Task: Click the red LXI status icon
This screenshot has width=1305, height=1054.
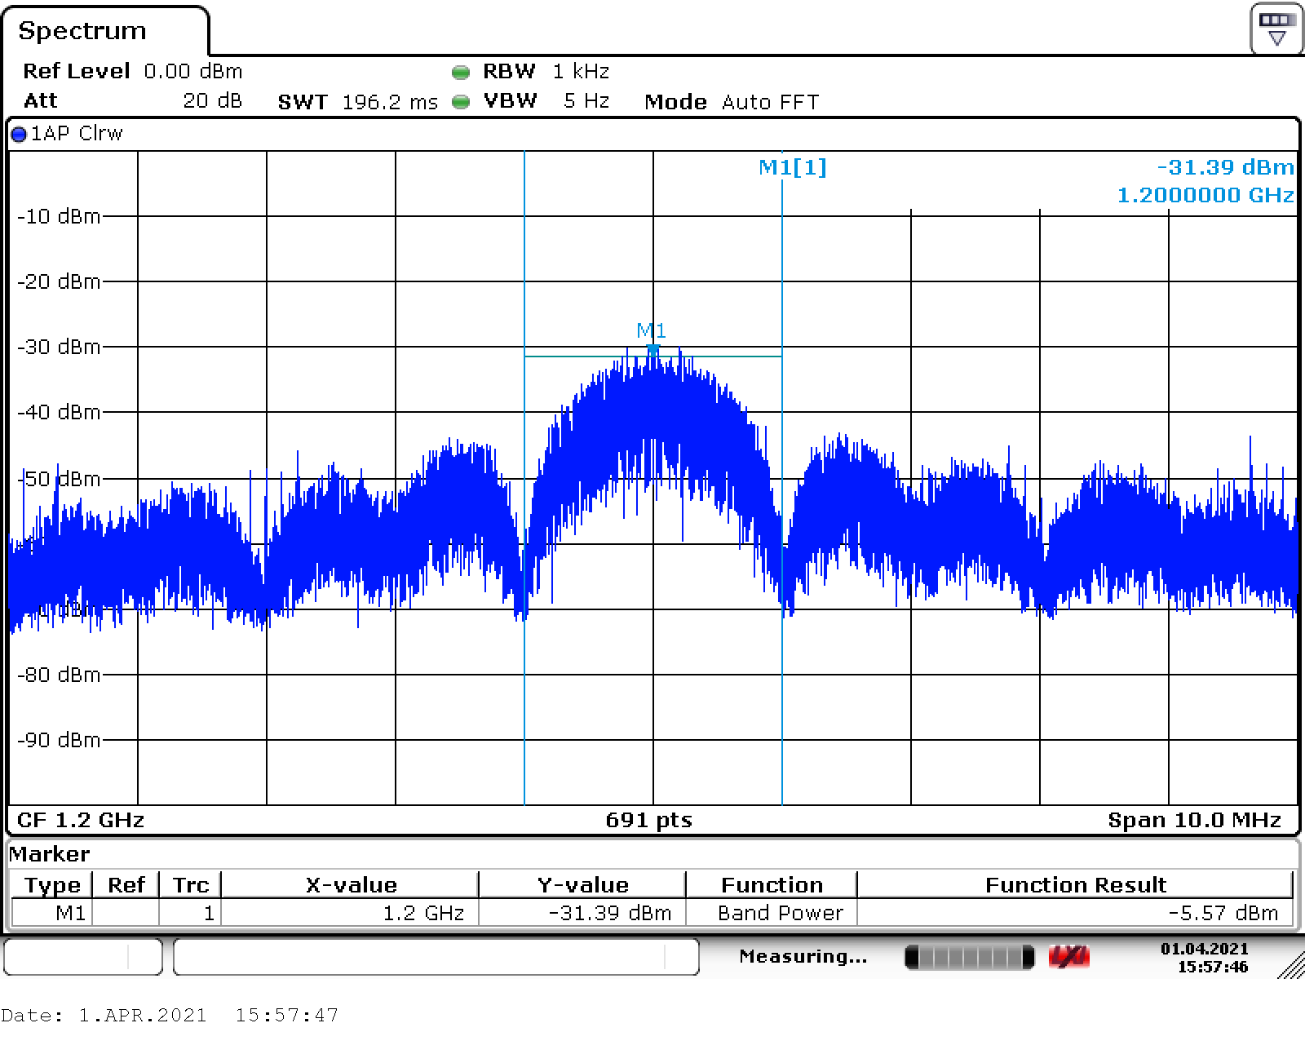Action: tap(1069, 957)
